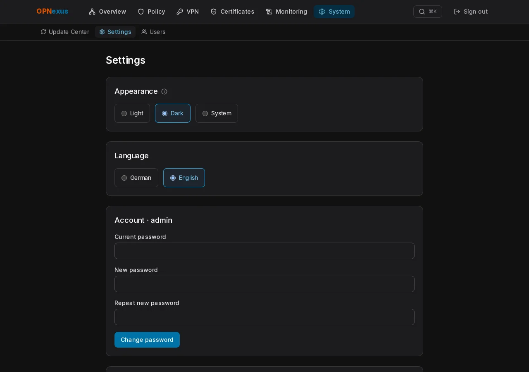Select the Light appearance option

point(132,113)
